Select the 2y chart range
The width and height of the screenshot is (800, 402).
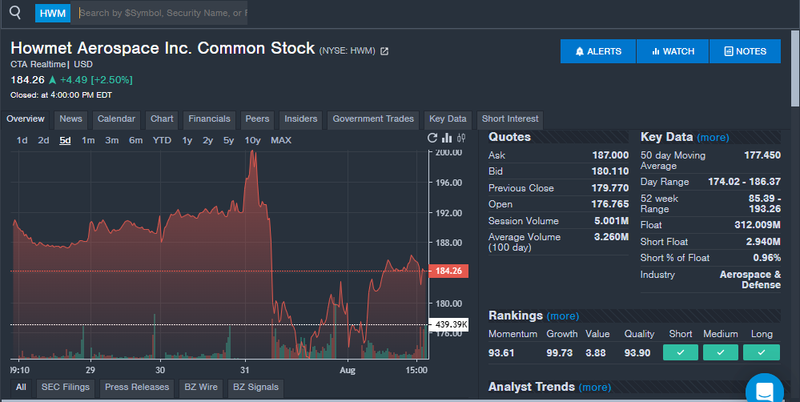207,140
